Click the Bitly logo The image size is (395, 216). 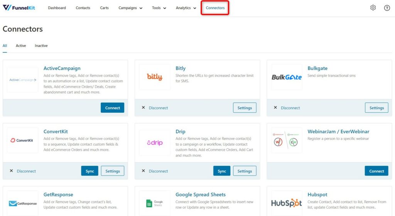pos(155,77)
